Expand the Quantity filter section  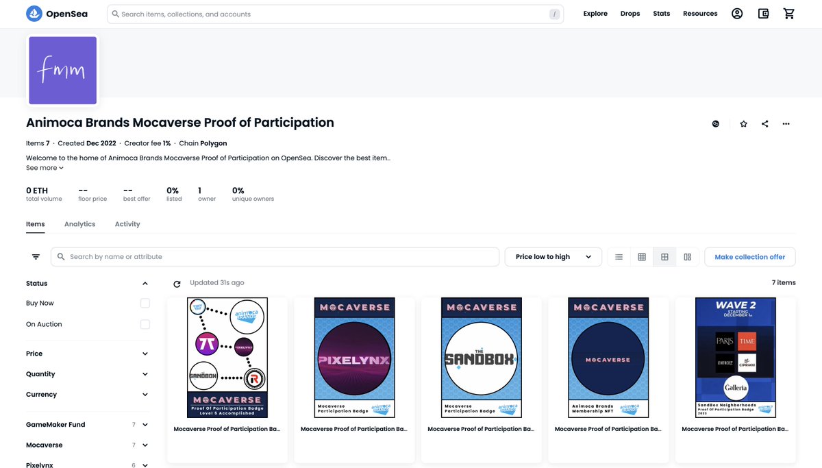(x=145, y=374)
